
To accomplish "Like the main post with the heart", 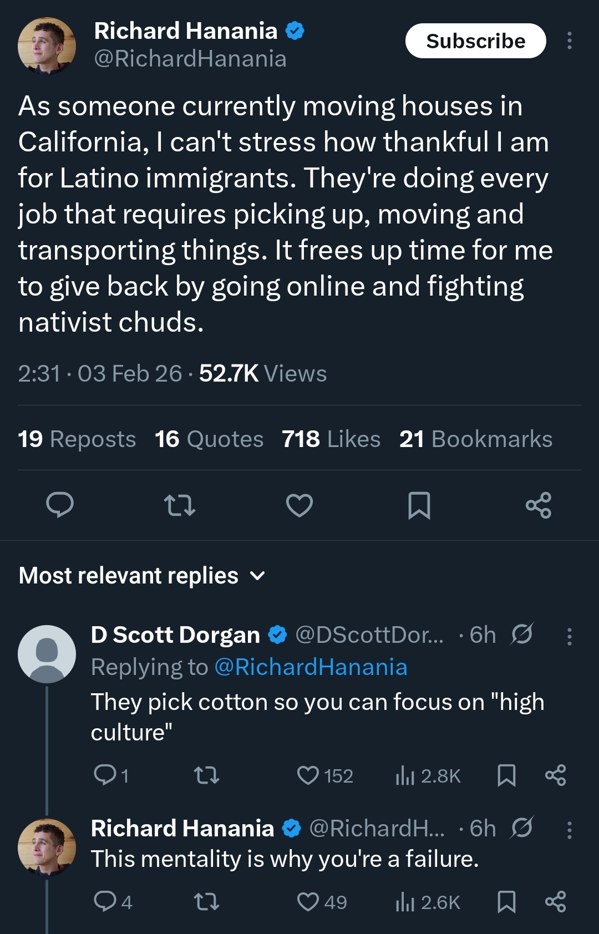I will (x=299, y=505).
